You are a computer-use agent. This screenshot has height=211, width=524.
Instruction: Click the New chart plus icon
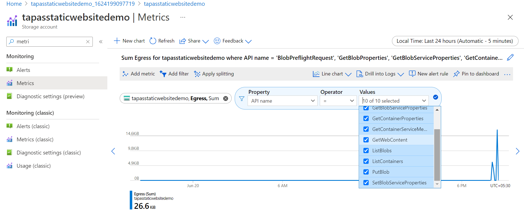click(117, 41)
